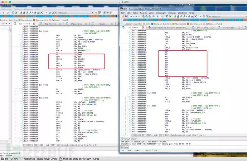This screenshot has width=247, height=161.
Task: Click the open file icon in right IDA toolbar
Action: point(123,16)
